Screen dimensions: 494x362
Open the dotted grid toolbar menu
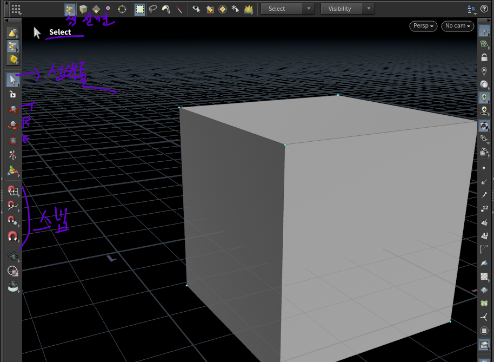[x=16, y=9]
